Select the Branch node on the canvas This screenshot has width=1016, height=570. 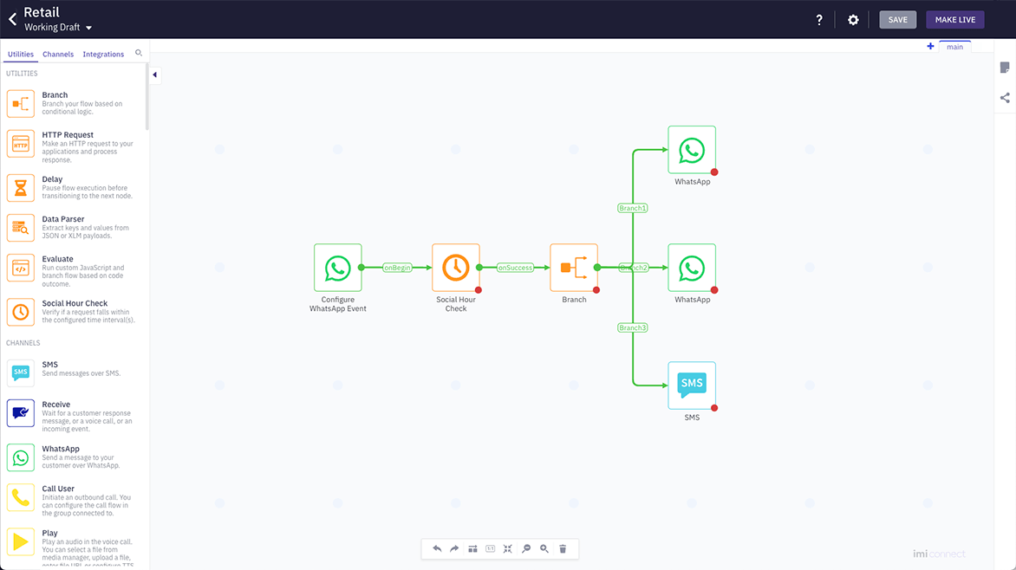pos(573,268)
